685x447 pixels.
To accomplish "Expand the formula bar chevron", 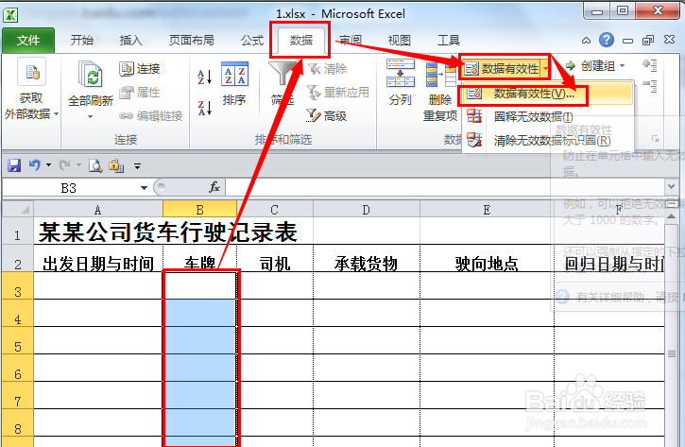I will pos(672,186).
